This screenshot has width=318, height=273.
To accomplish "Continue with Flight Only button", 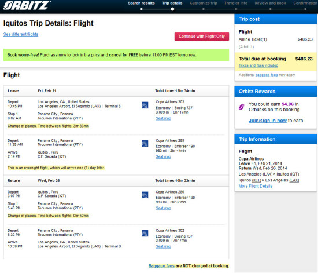I will coord(202,37).
